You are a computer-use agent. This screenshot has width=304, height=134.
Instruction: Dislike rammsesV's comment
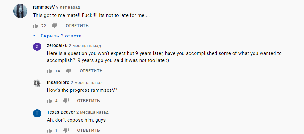[55, 26]
